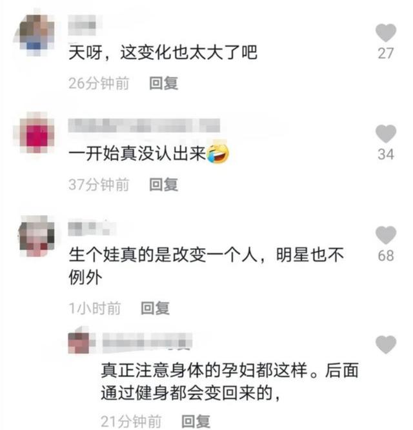The width and height of the screenshot is (413, 430).
Task: Open username above "生个娃真的是改变一个人"
Action: point(92,228)
